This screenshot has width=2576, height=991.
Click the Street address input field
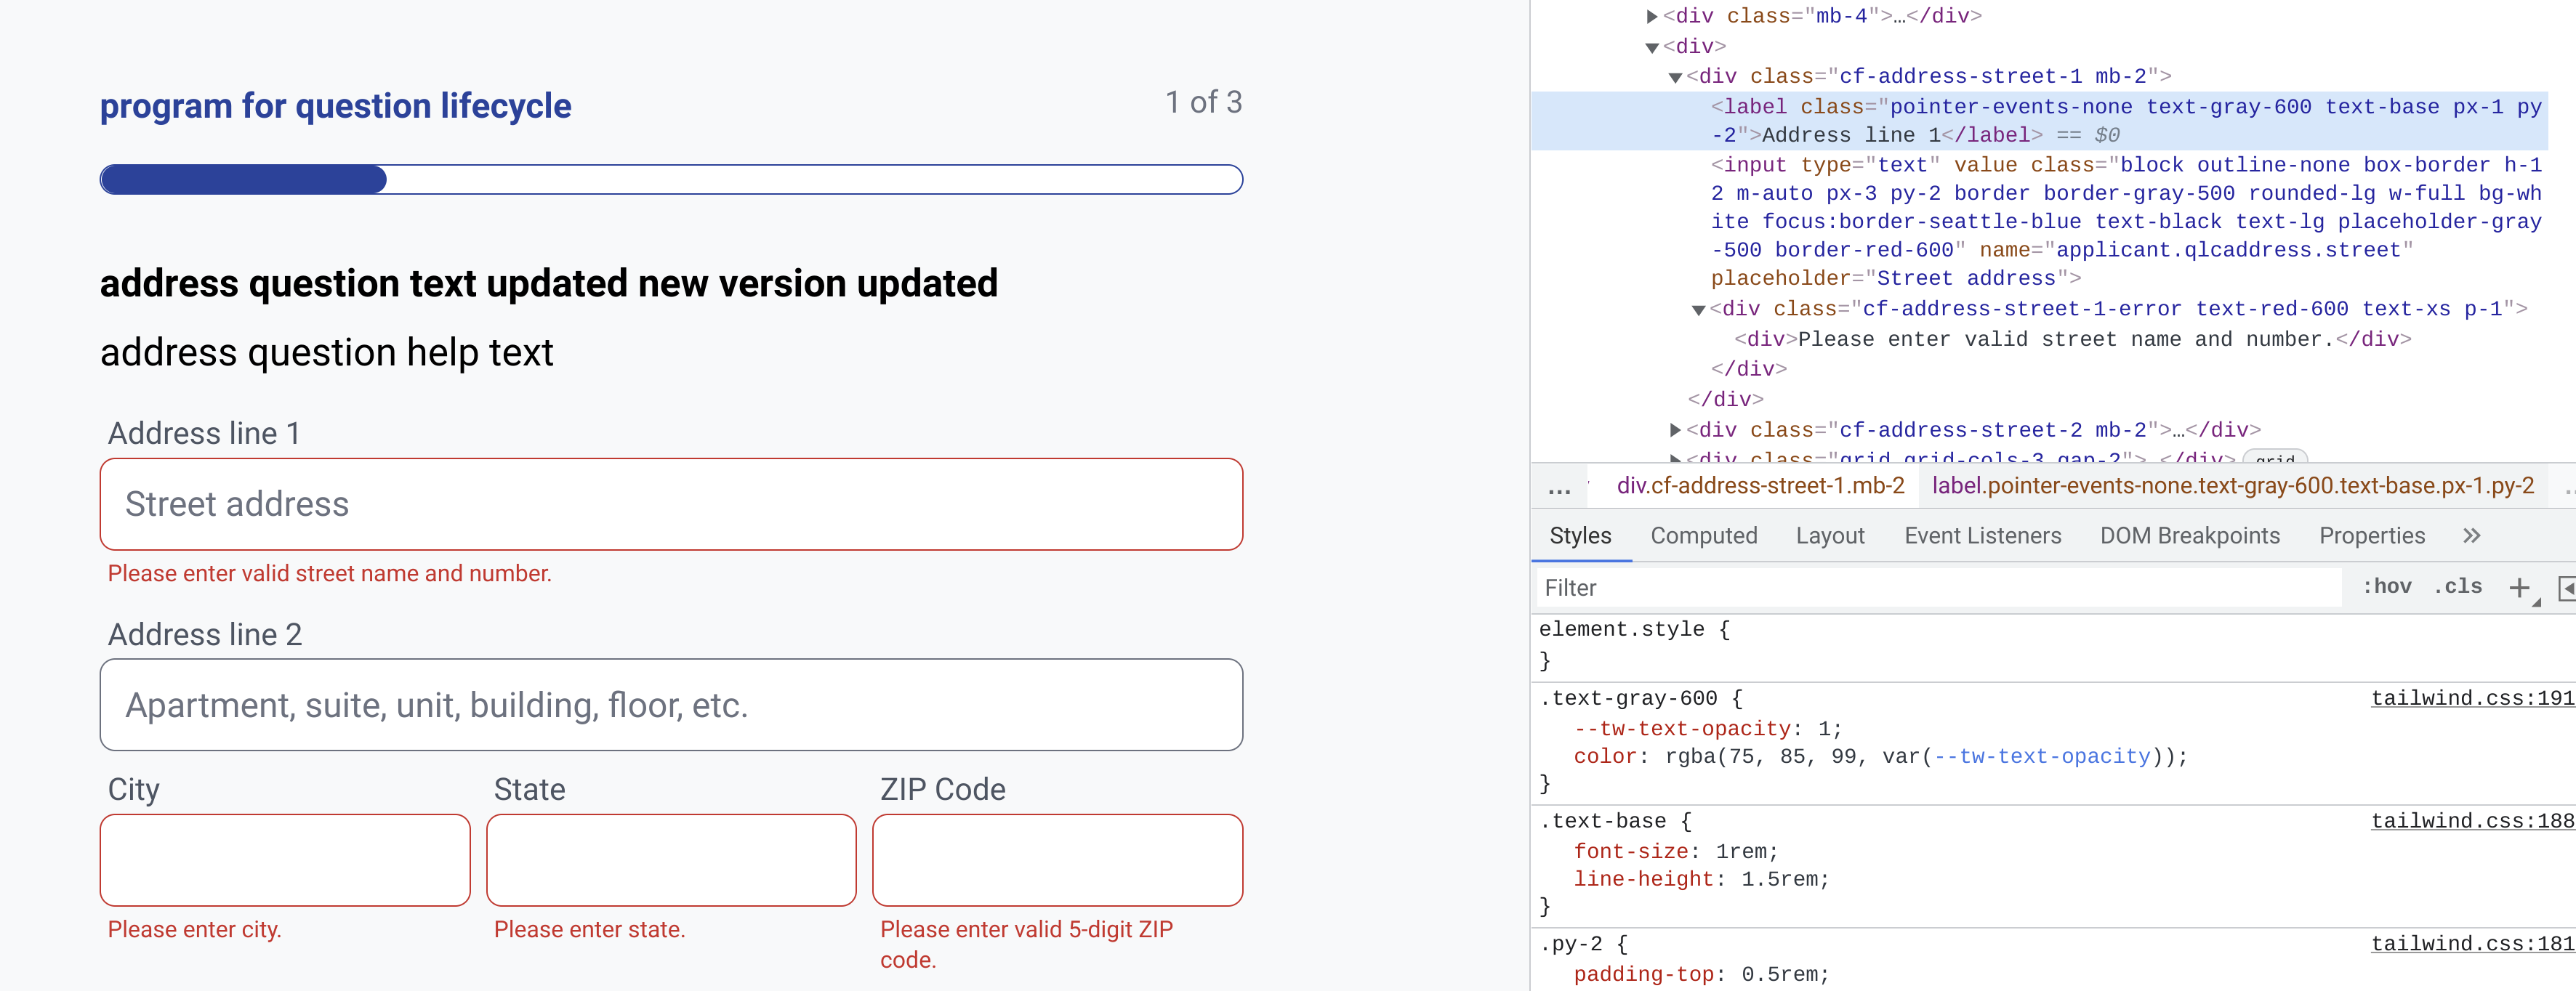[x=670, y=504]
